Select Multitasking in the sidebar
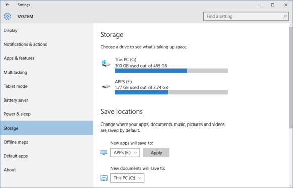The width and height of the screenshot is (293, 188). 46,73
